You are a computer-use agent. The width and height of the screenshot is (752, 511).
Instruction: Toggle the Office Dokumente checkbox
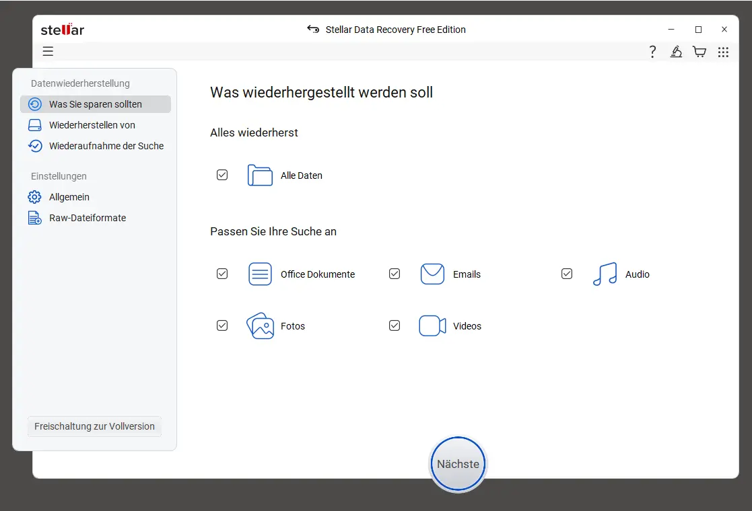[222, 274]
